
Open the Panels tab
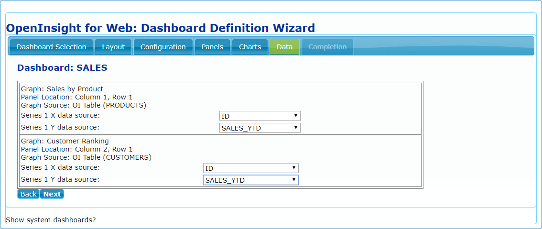213,47
